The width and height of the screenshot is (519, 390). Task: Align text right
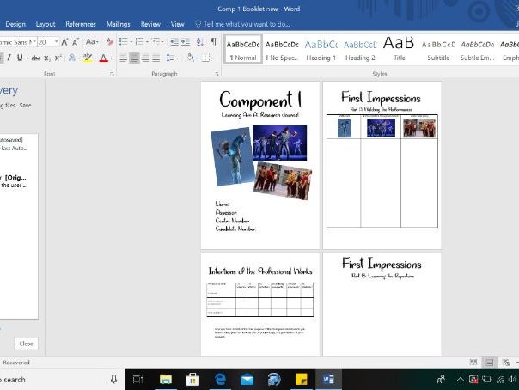pyautogui.click(x=145, y=58)
